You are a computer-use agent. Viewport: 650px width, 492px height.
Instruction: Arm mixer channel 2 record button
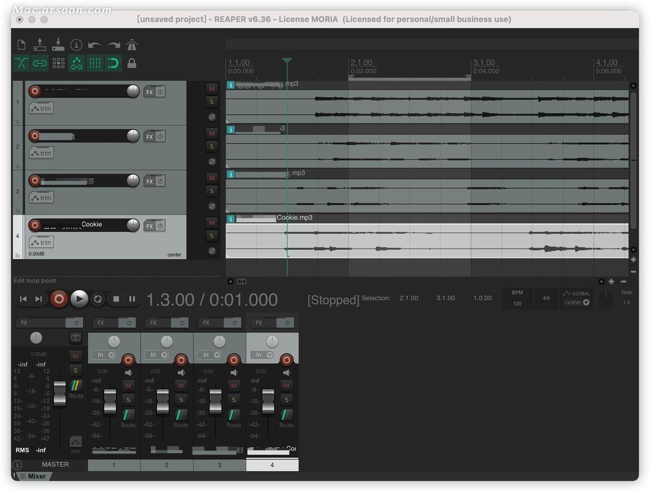coord(181,360)
